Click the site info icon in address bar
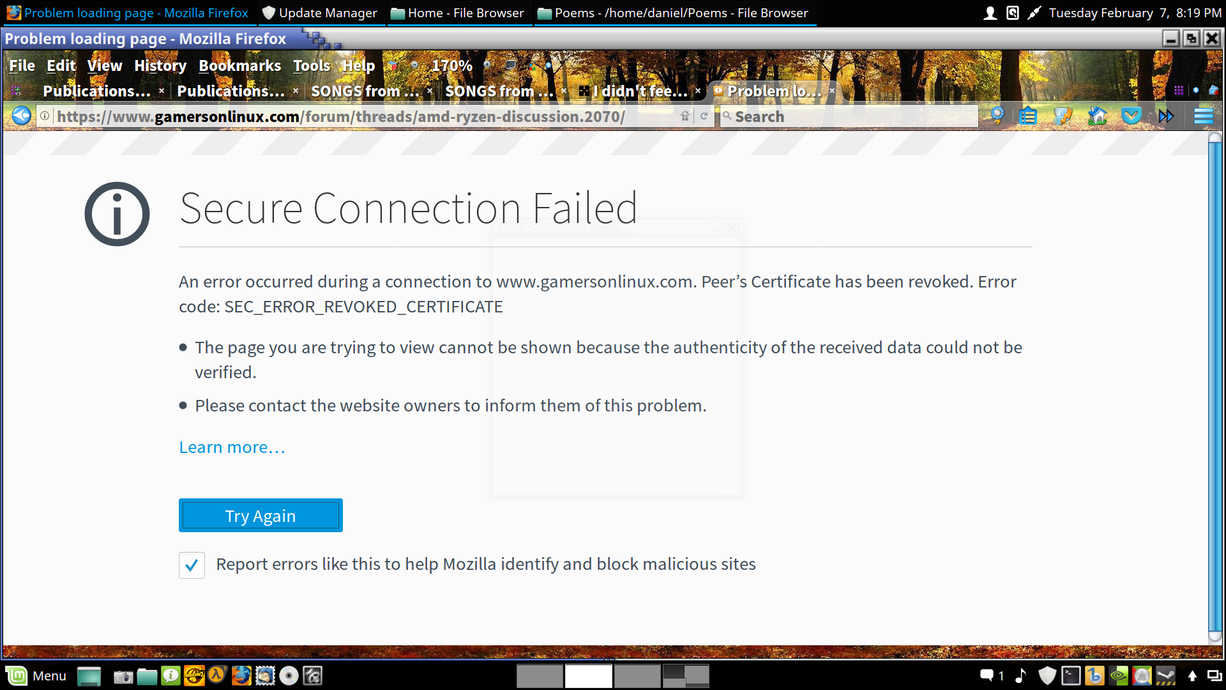This screenshot has height=690, width=1226. (45, 116)
